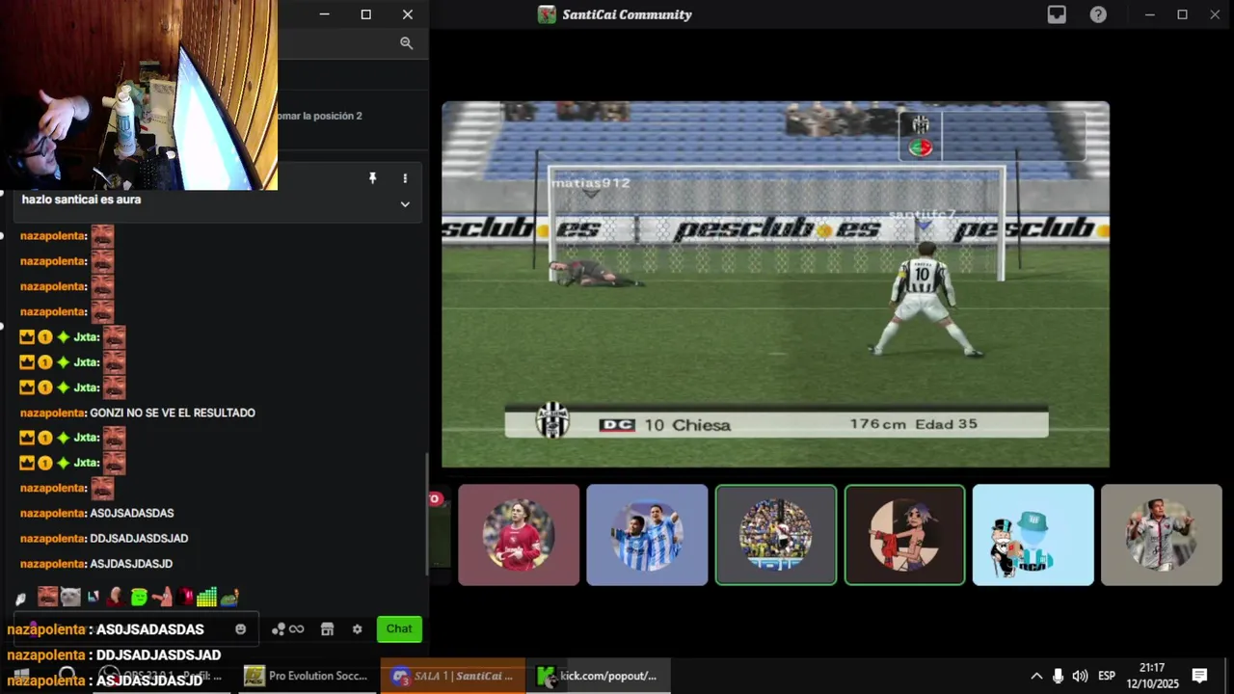Collapse the pinned message with the chevron

405,204
